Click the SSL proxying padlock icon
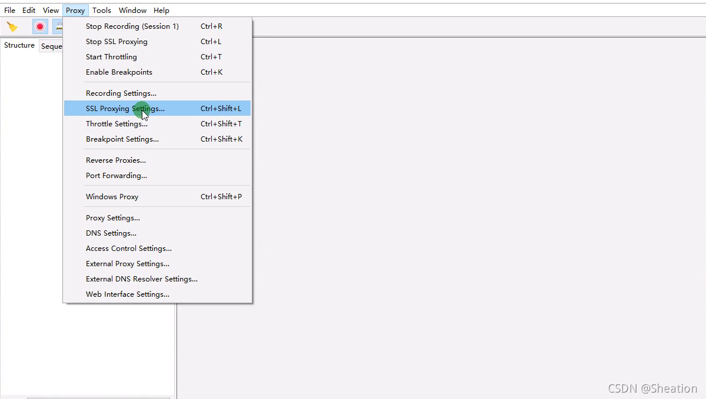The width and height of the screenshot is (706, 399). point(58,26)
